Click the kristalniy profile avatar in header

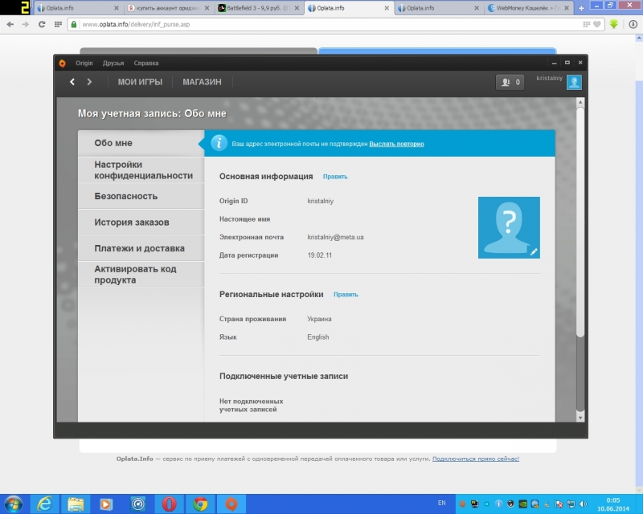click(574, 82)
